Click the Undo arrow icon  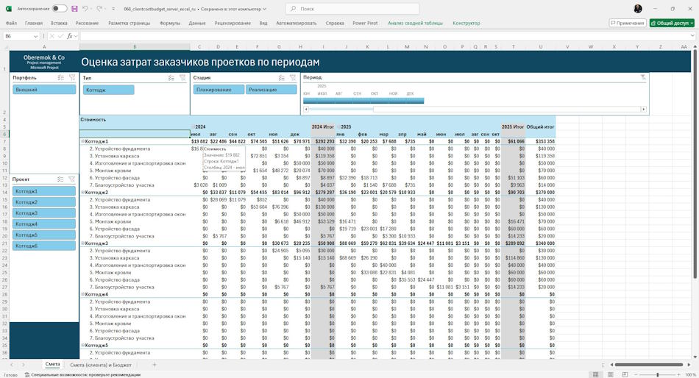click(85, 9)
